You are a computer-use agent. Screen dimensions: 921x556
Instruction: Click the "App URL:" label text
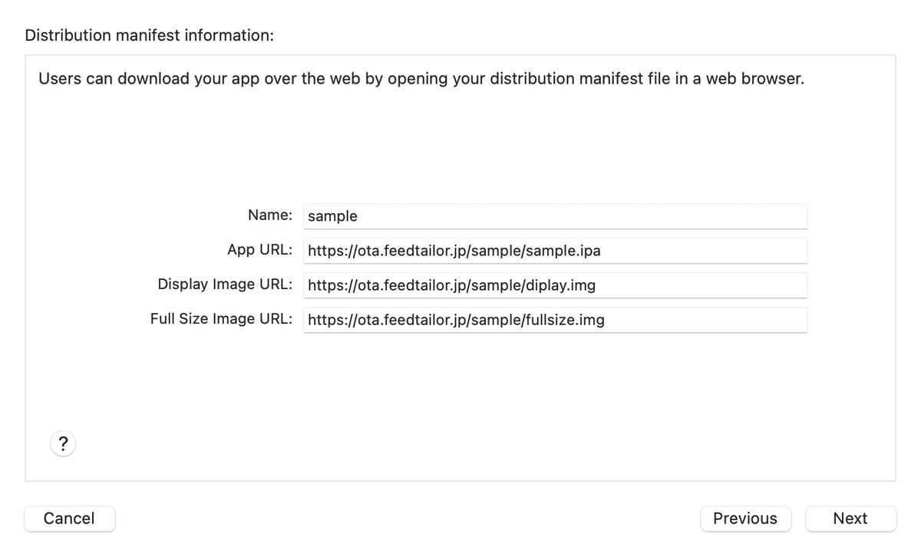260,249
